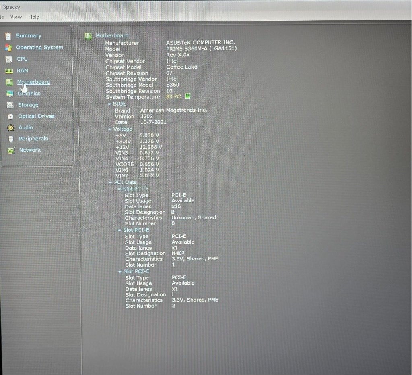Click the Audio speaker icon
The image size is (412, 375).
click(x=11, y=128)
